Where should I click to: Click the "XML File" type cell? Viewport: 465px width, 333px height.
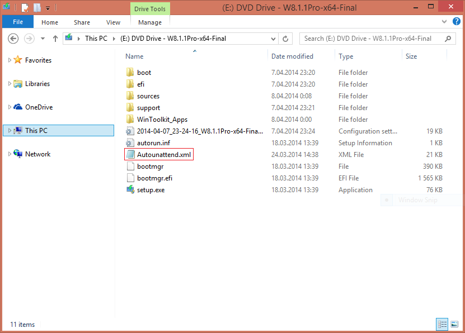(x=351, y=155)
